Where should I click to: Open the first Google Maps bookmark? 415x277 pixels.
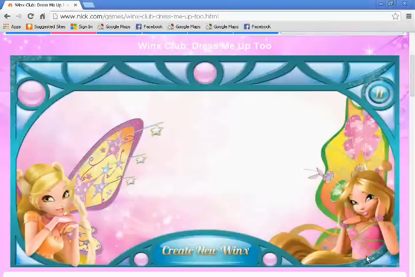(114, 27)
